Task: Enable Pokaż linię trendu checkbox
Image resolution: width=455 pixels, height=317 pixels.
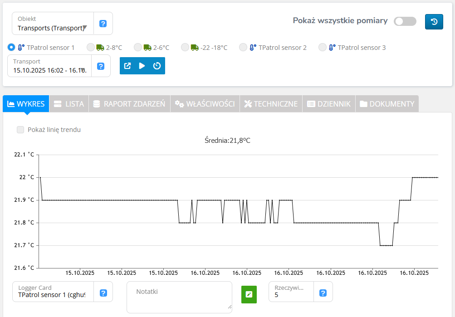Action: click(x=20, y=130)
